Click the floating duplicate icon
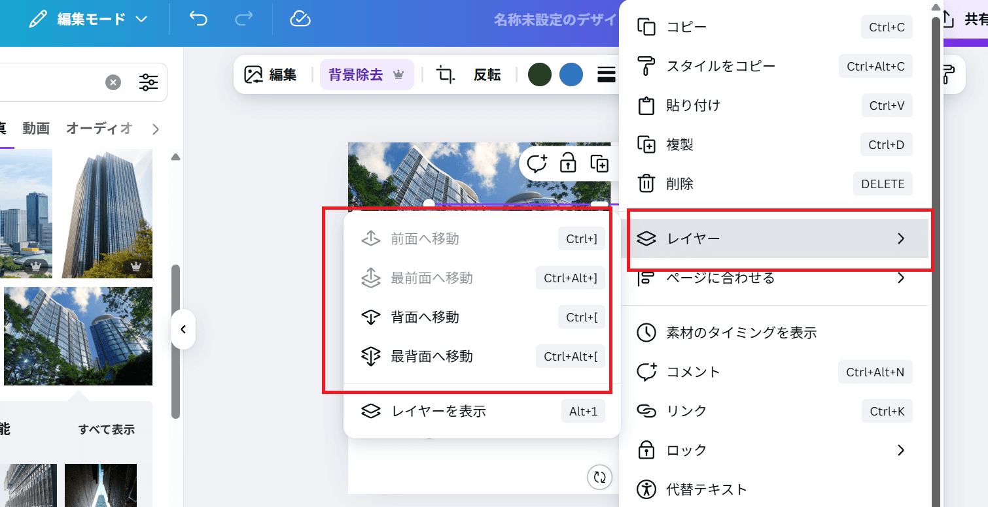The height and width of the screenshot is (507, 988). click(x=599, y=163)
